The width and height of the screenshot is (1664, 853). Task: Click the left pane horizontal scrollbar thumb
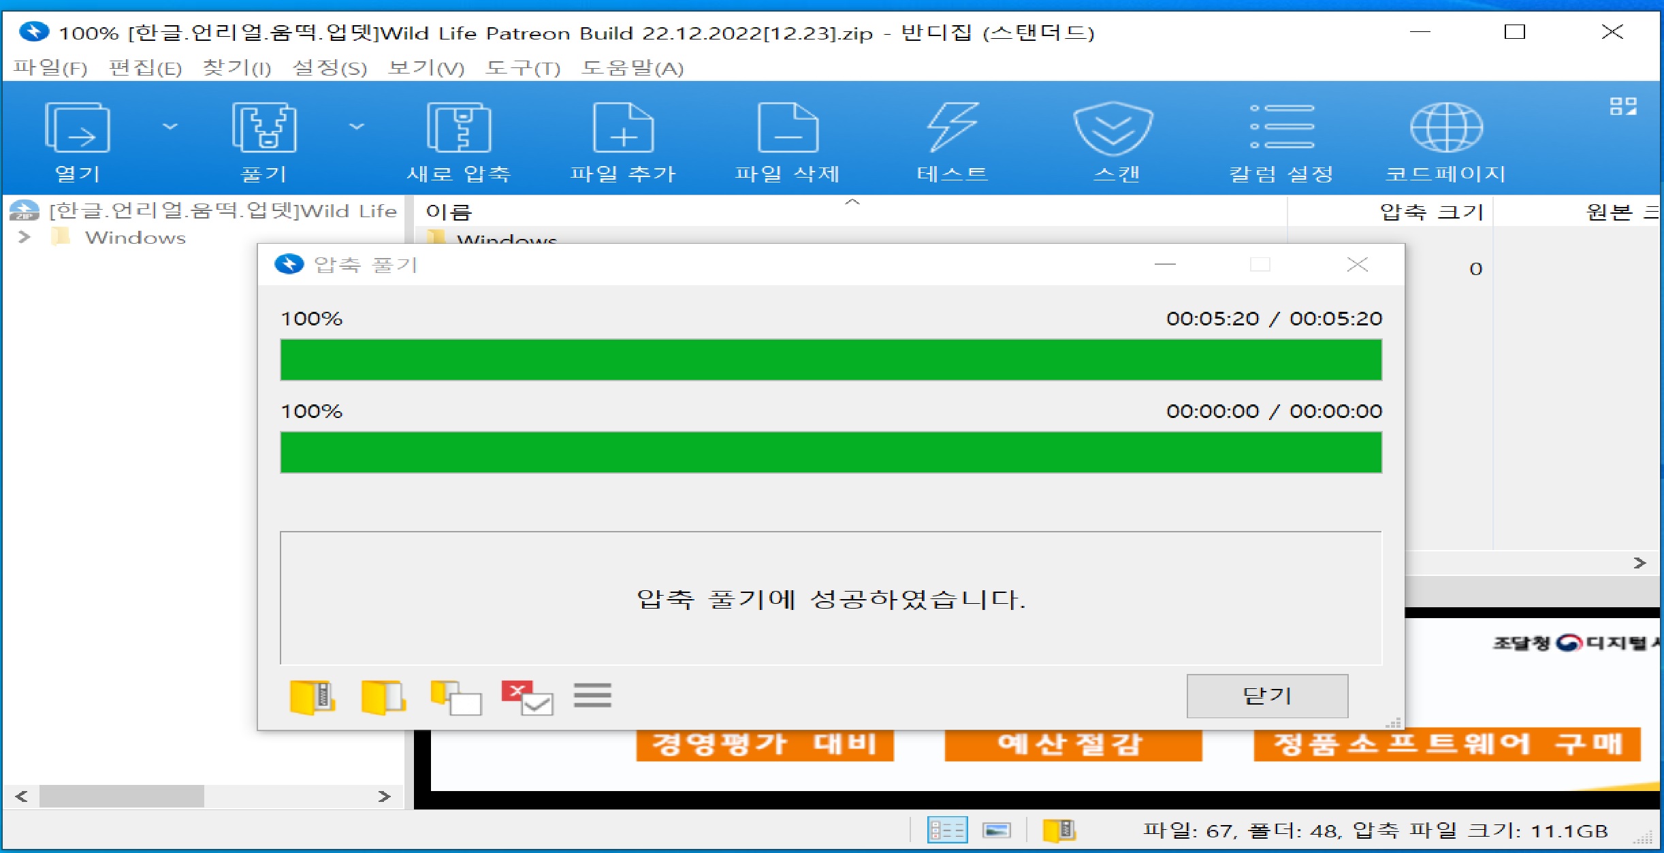pos(121,796)
